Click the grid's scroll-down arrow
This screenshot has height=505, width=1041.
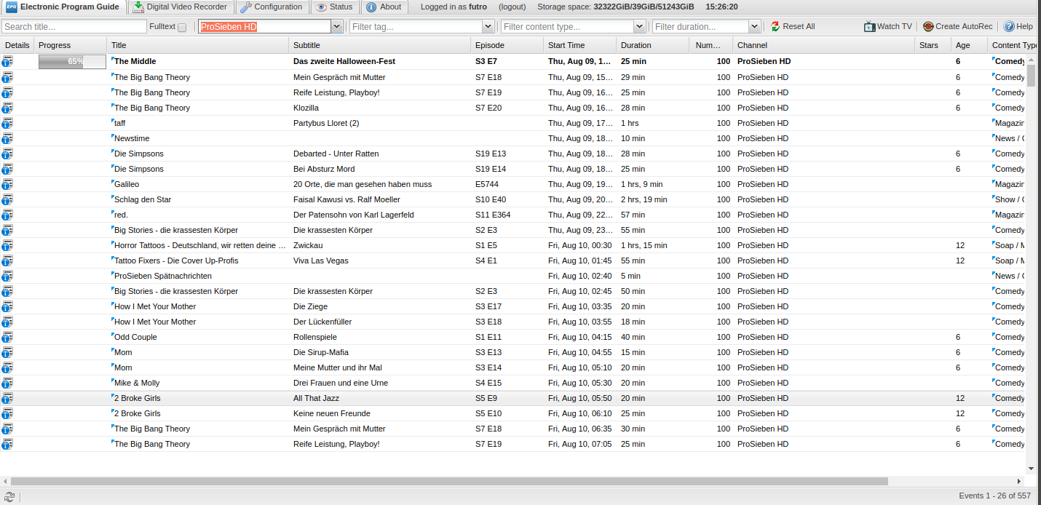[x=1031, y=469]
